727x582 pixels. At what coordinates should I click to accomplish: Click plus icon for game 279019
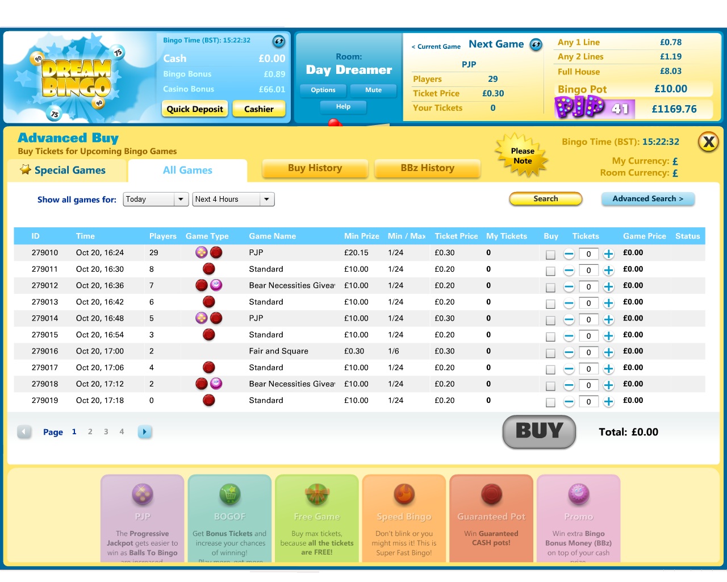click(x=608, y=402)
